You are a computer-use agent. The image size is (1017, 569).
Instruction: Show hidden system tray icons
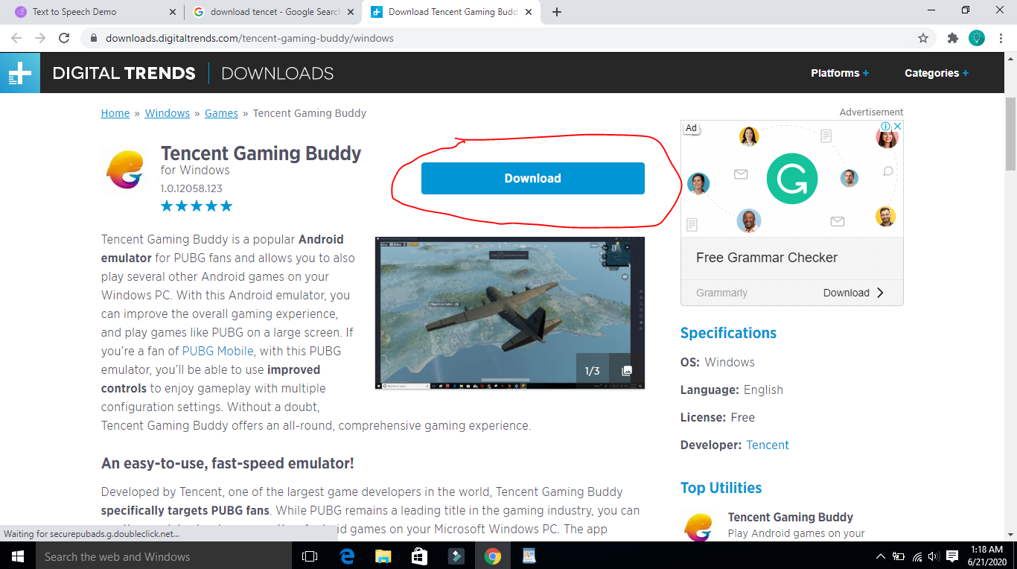[x=881, y=556]
